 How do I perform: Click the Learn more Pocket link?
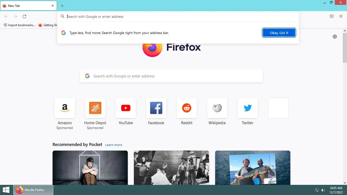pos(114,145)
